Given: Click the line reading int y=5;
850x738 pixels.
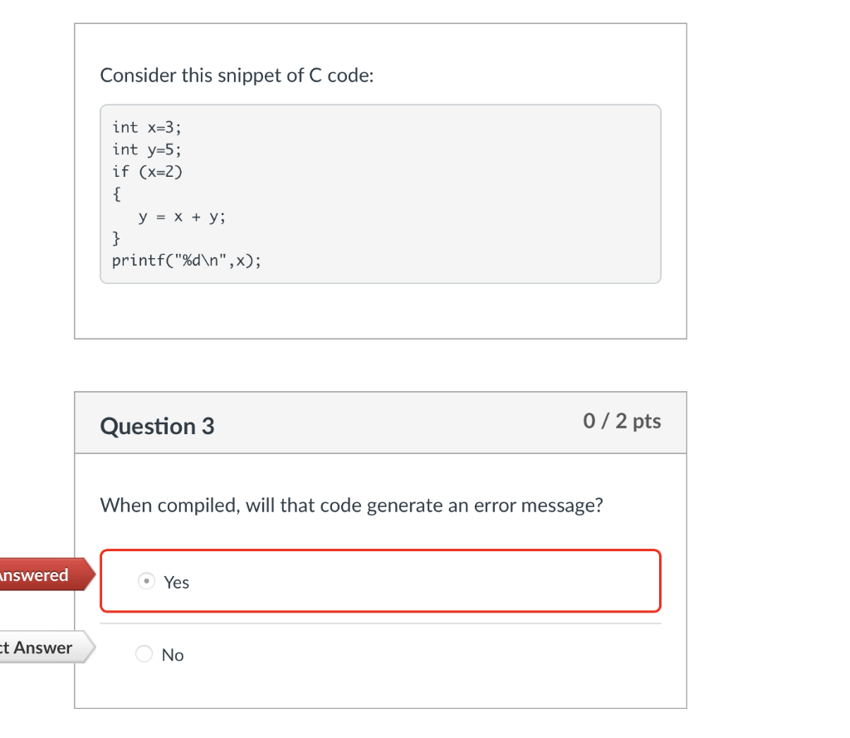Looking at the screenshot, I should tap(146, 149).
